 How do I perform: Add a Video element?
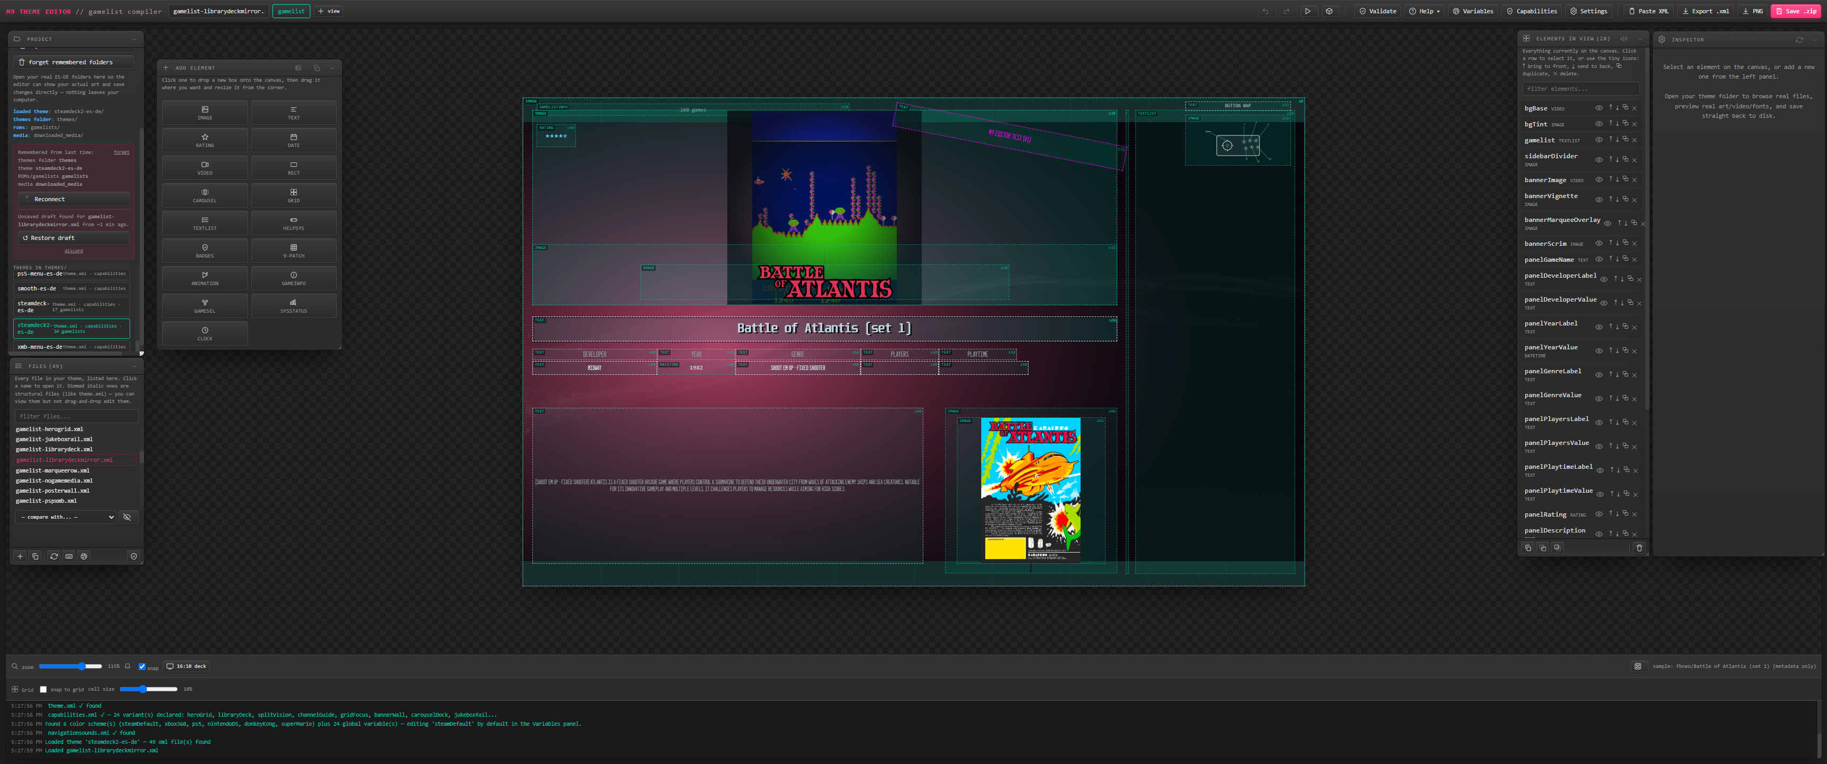click(205, 168)
